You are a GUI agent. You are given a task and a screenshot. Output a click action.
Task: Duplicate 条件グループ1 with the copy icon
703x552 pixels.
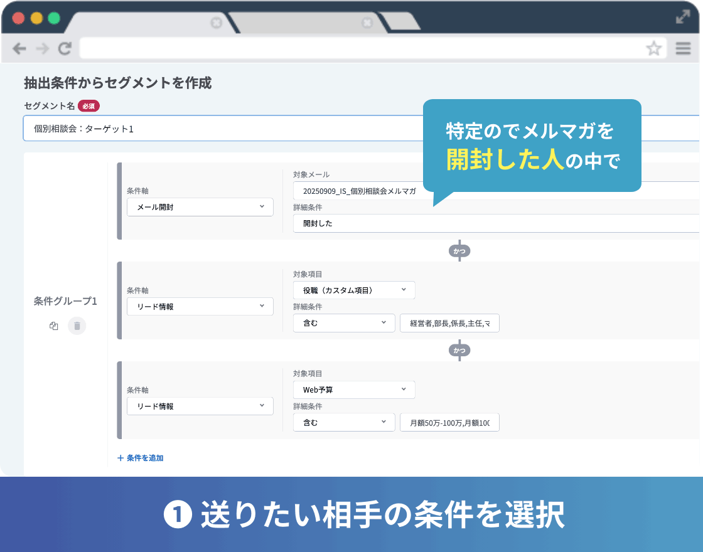[x=54, y=326]
